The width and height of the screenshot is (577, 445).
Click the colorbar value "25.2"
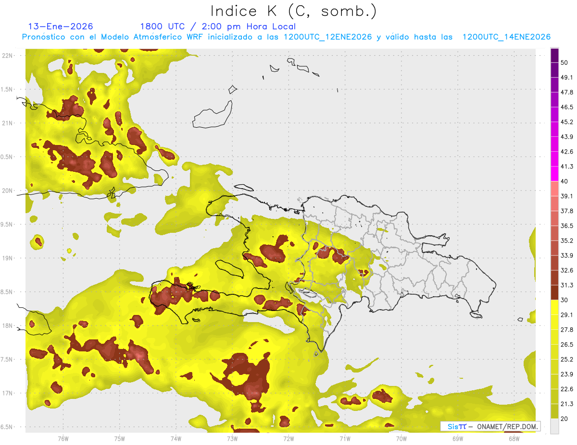click(x=567, y=360)
